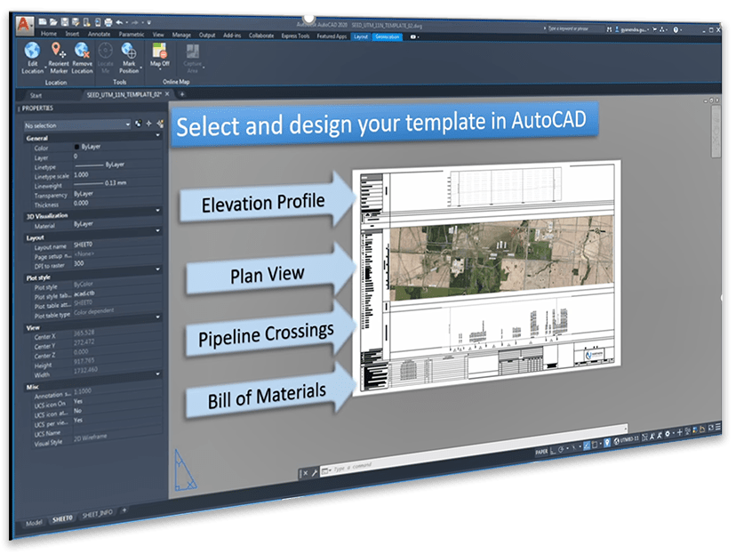
Task: Click the Color ByLayer black swatch
Action: pyautogui.click(x=77, y=147)
